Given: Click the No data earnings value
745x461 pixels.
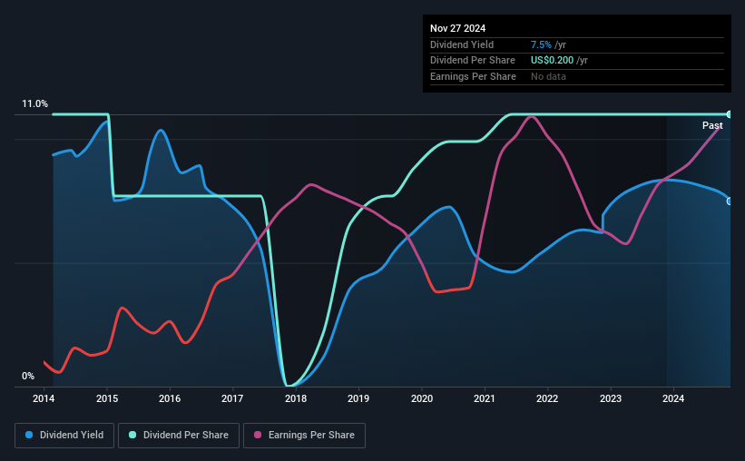Looking at the screenshot, I should [x=548, y=76].
